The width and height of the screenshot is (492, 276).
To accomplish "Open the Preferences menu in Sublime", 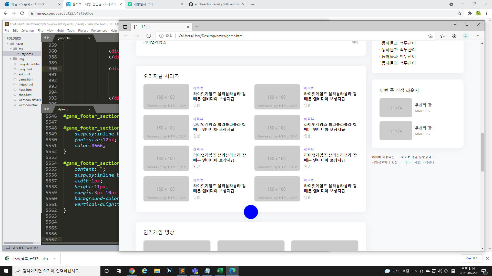I will [x=99, y=31].
